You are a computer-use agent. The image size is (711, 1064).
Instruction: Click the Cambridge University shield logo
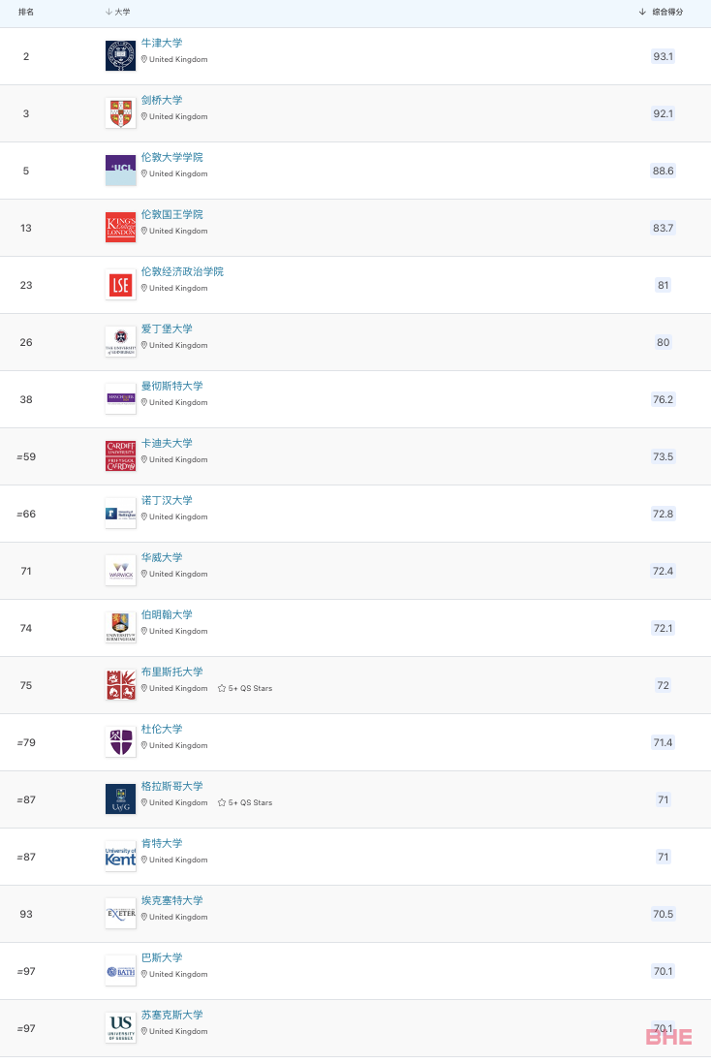tap(121, 113)
